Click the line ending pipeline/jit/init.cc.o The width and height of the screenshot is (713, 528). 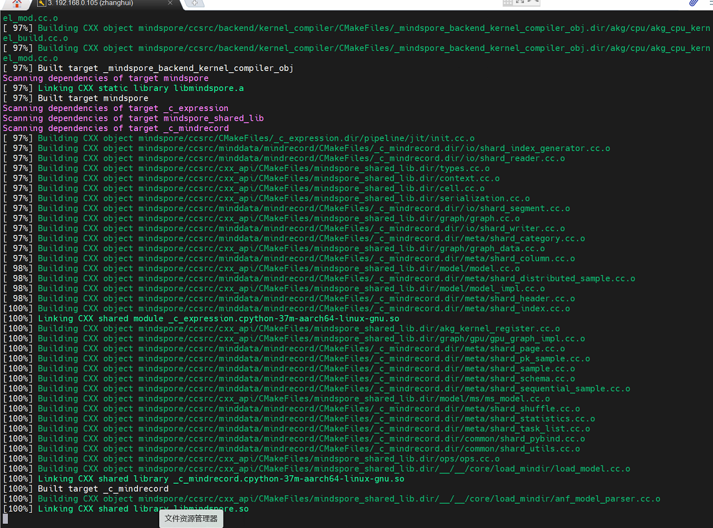tap(239, 138)
